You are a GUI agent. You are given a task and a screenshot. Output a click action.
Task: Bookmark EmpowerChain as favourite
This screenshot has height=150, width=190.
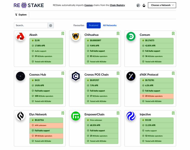pyautogui.click(x=118, y=113)
